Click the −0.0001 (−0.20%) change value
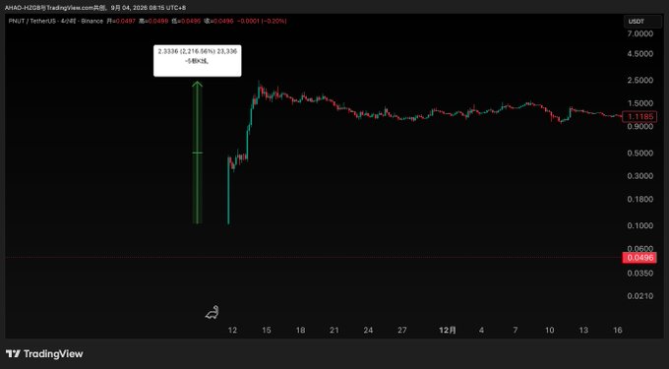The height and width of the screenshot is (369, 669). tap(262, 21)
